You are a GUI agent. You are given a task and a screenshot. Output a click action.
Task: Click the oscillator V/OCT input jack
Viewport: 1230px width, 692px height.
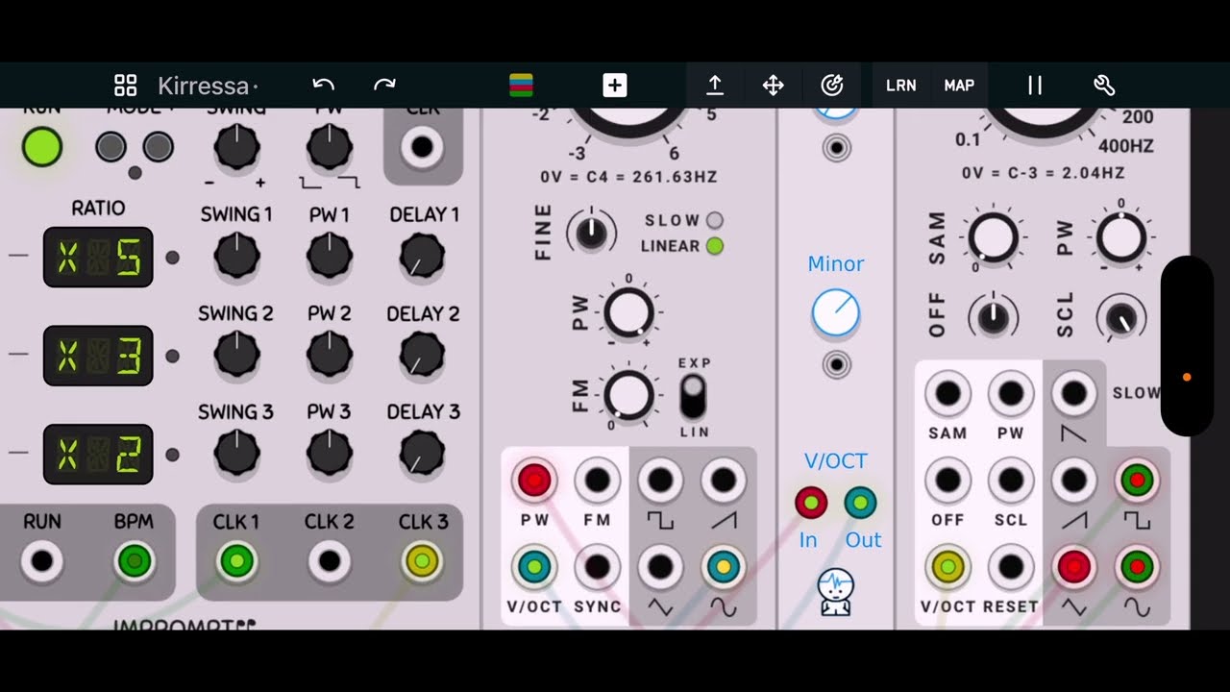click(534, 567)
